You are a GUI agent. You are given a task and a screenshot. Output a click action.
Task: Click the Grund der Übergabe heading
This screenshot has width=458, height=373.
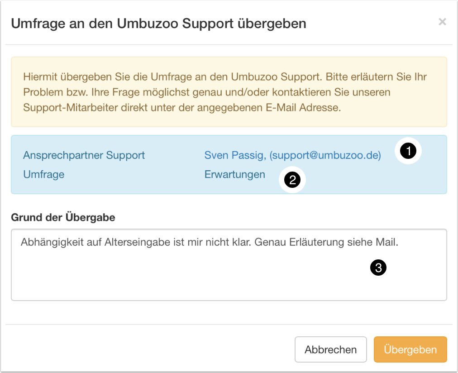(x=63, y=218)
